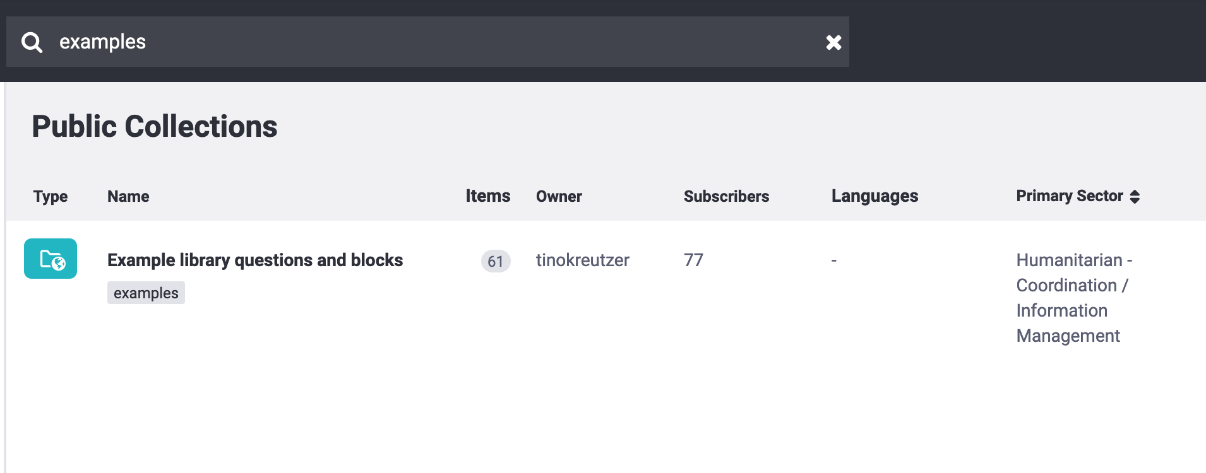Click the Public Collections heading
Screen dimensions: 1206x473
(155, 126)
